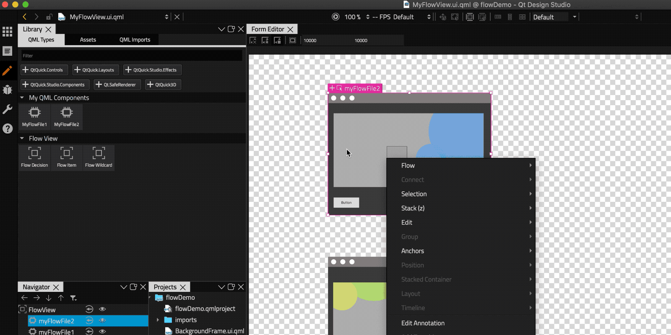Collapse the Flow View section
Viewport: 671px width, 335px height.
click(22, 138)
